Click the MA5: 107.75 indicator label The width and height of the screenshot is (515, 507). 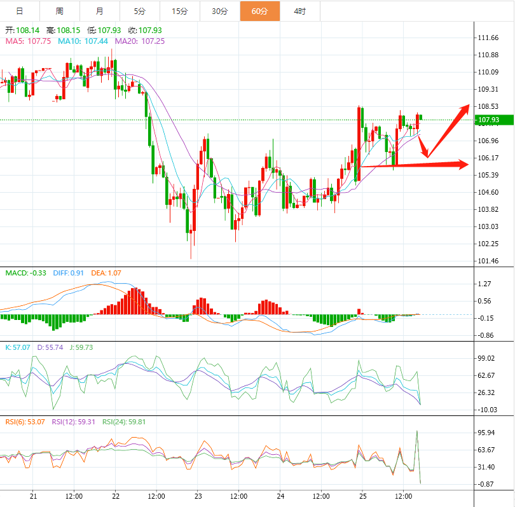(28, 41)
